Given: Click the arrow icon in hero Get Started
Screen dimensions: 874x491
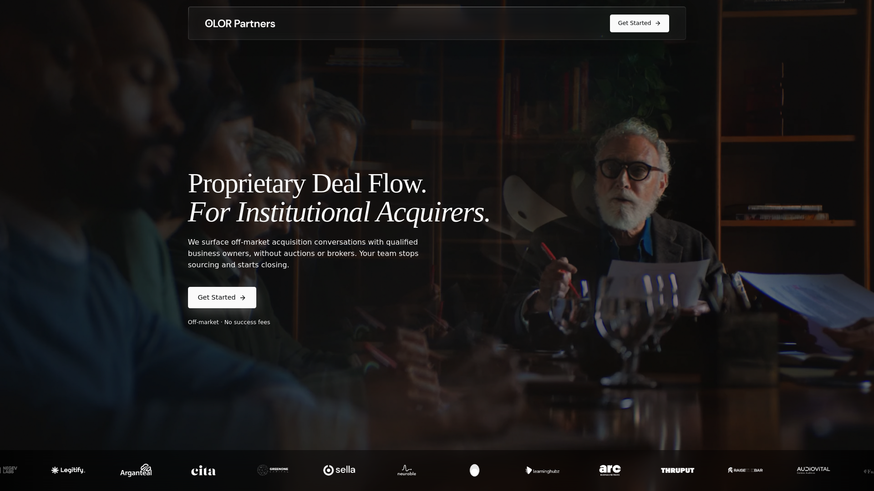Looking at the screenshot, I should [x=243, y=298].
